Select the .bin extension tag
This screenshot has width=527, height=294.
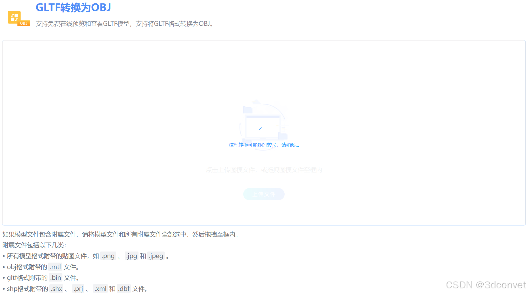(56, 278)
